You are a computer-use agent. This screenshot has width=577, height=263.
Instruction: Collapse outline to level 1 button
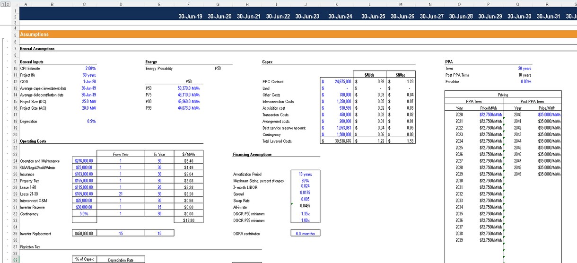pos(2,4)
